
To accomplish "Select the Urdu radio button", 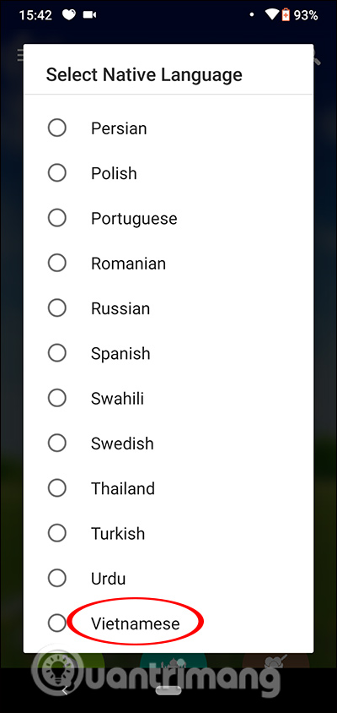I will pyautogui.click(x=57, y=578).
